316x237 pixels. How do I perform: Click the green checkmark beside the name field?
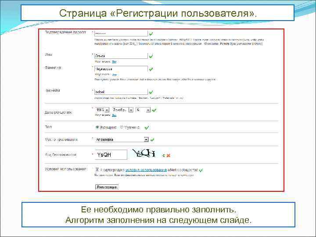click(x=151, y=56)
